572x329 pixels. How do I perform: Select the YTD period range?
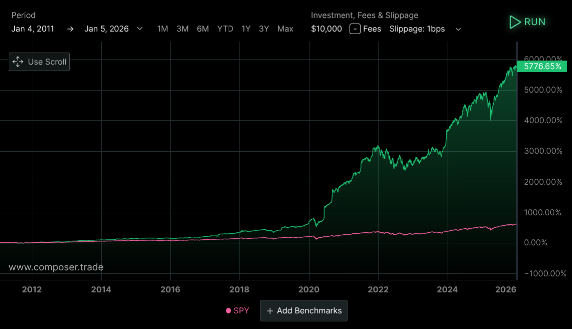(x=225, y=29)
